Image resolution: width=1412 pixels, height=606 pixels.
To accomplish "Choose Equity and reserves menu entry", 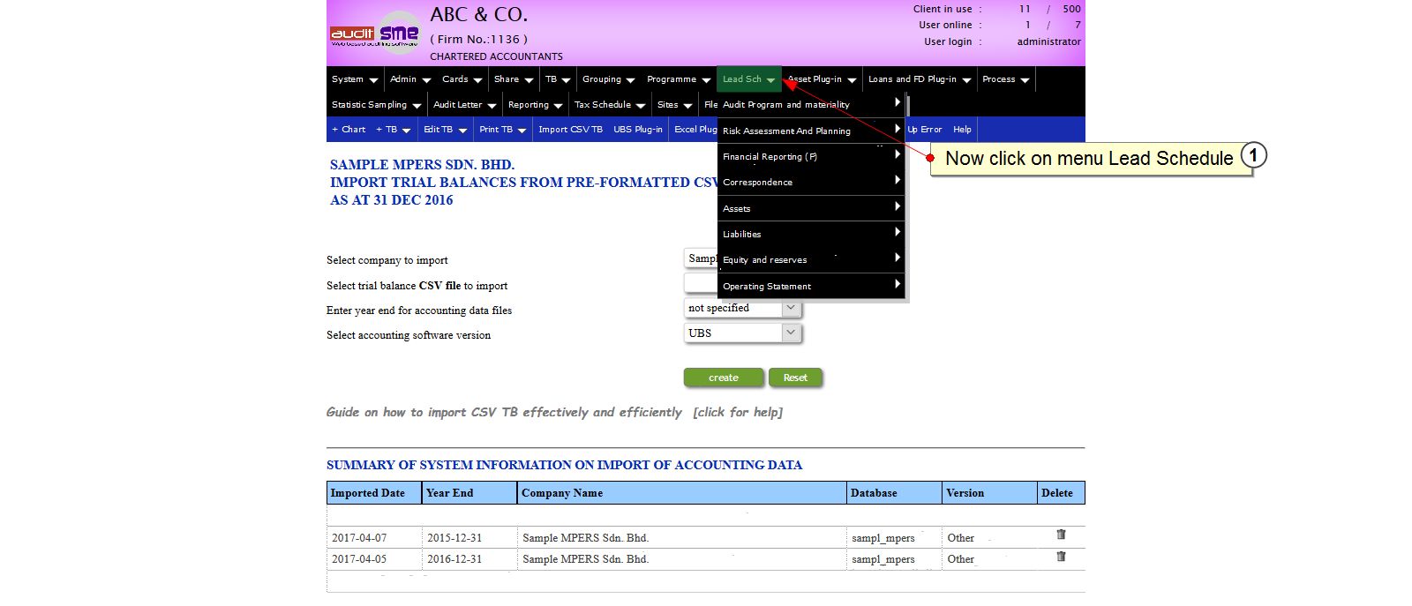I will (811, 259).
